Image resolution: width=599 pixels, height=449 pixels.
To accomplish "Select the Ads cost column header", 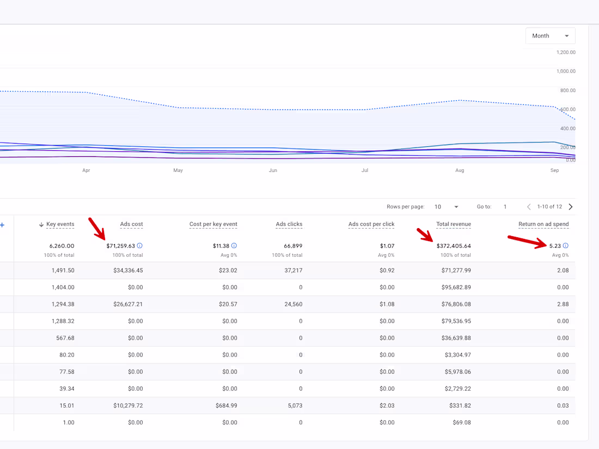I will [131, 224].
